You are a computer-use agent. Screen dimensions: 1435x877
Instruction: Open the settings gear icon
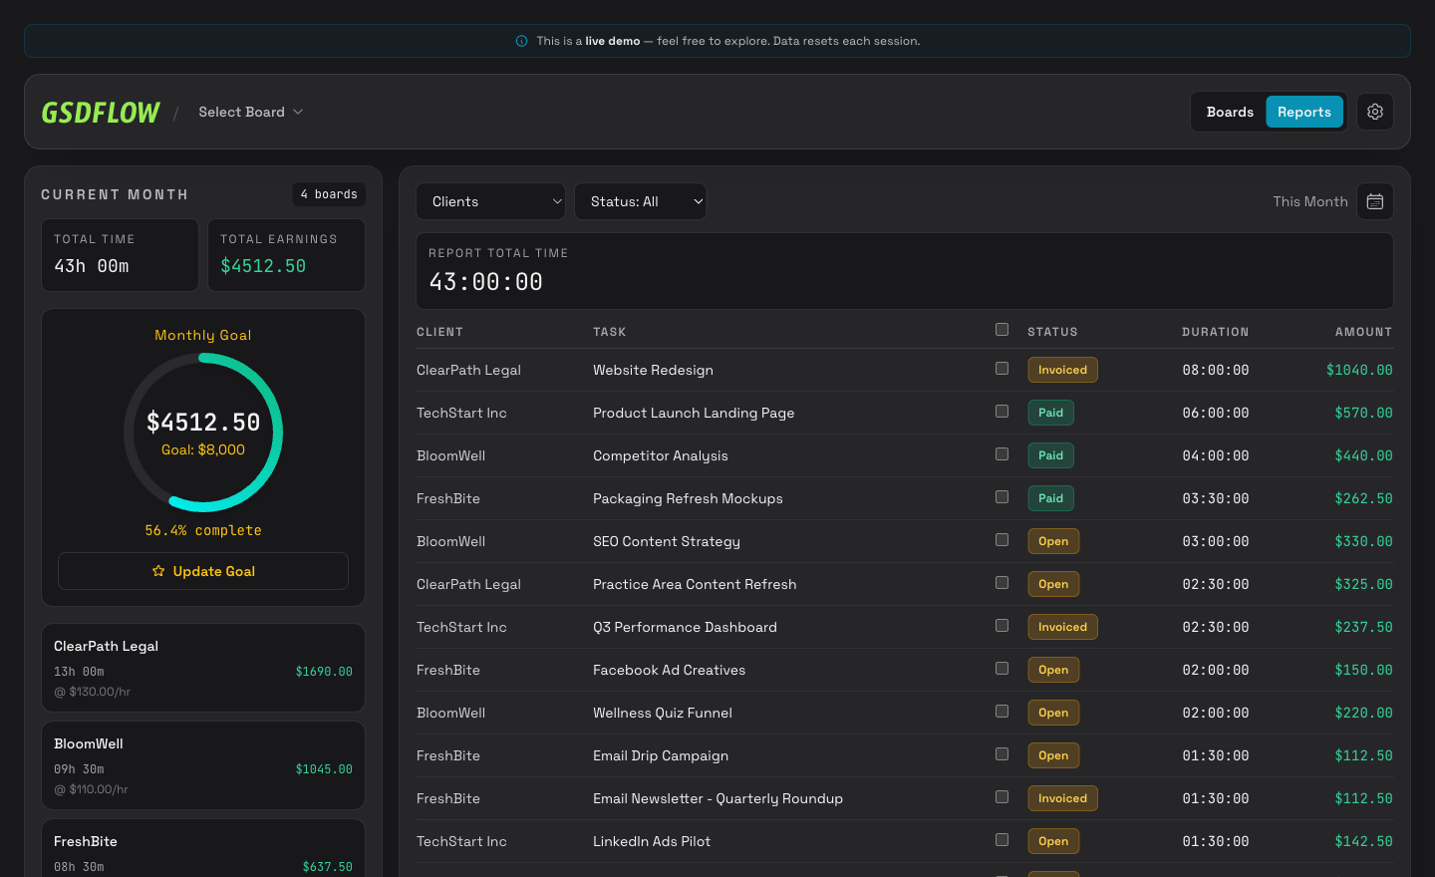tap(1375, 112)
